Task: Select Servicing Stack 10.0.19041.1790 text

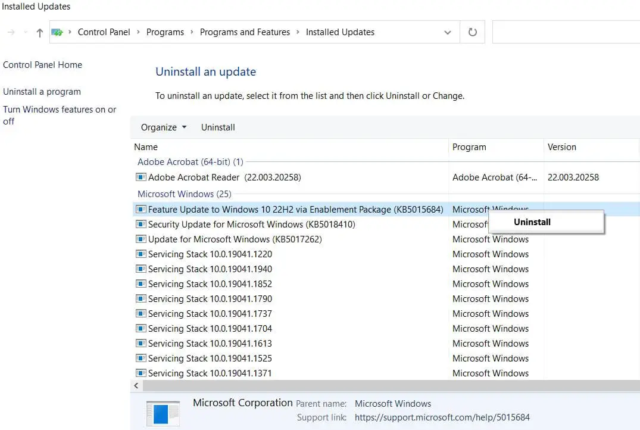Action: pyautogui.click(x=210, y=299)
